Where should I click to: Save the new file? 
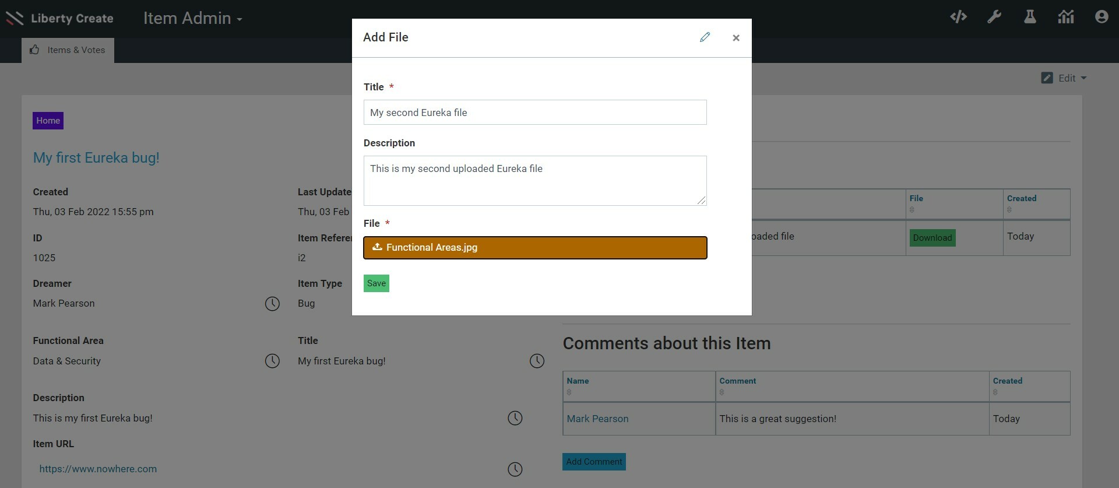point(376,283)
